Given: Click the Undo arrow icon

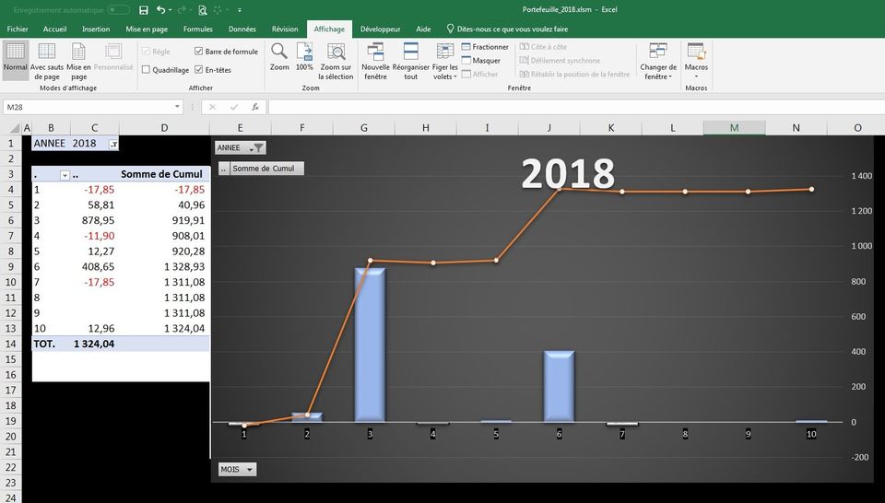Looking at the screenshot, I should click(x=160, y=10).
